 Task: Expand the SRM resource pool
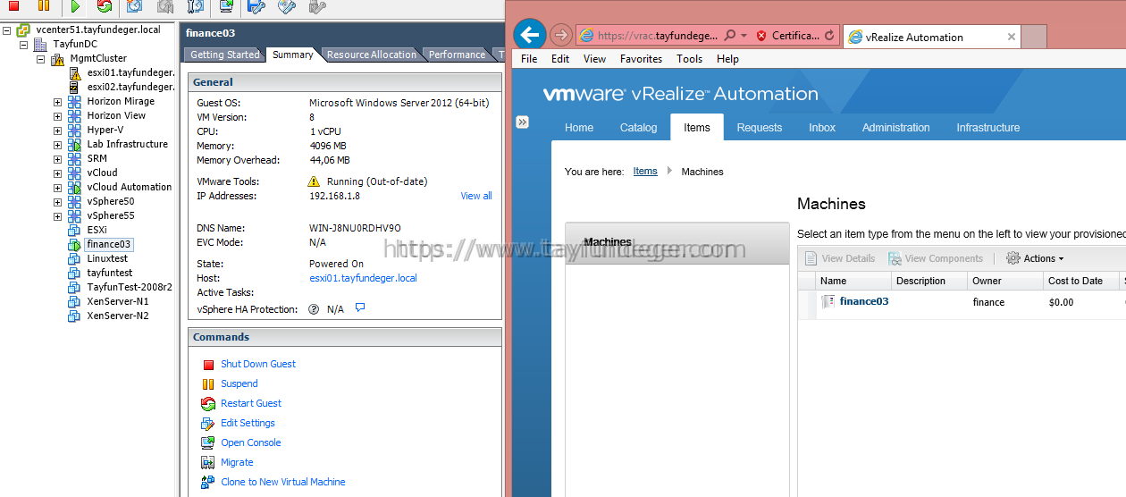(58, 159)
